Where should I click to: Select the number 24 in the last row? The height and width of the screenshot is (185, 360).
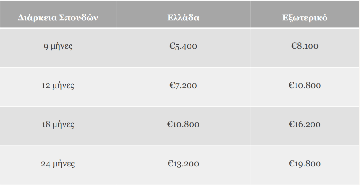tap(45, 164)
